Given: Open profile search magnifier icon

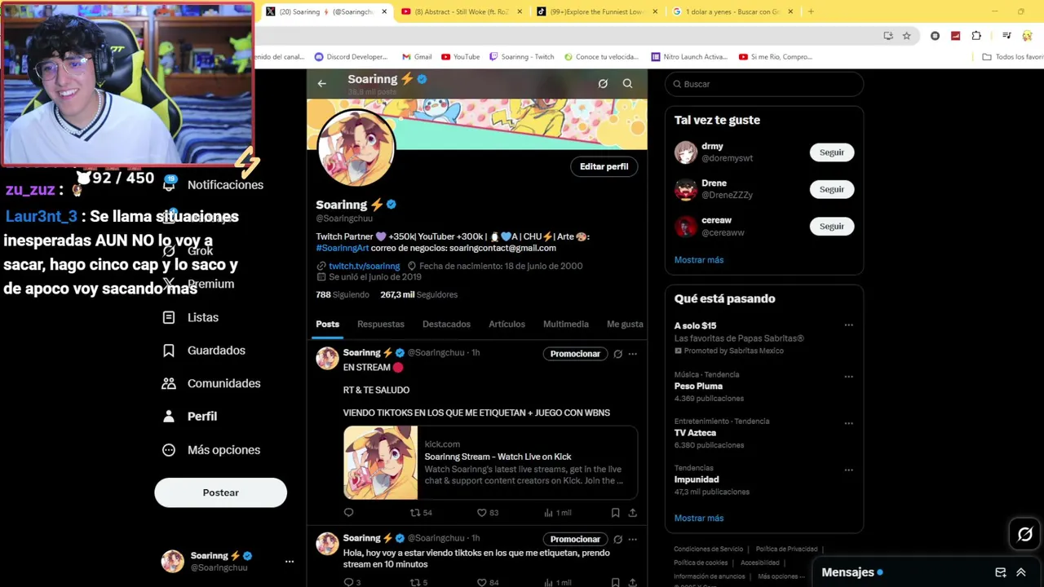Looking at the screenshot, I should 627,83.
